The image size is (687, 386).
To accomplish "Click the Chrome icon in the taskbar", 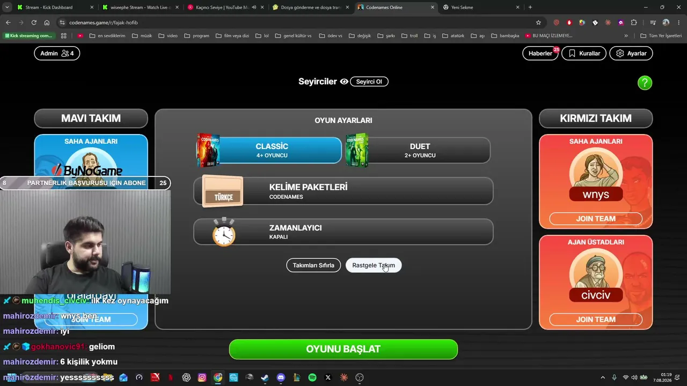I will [217, 377].
